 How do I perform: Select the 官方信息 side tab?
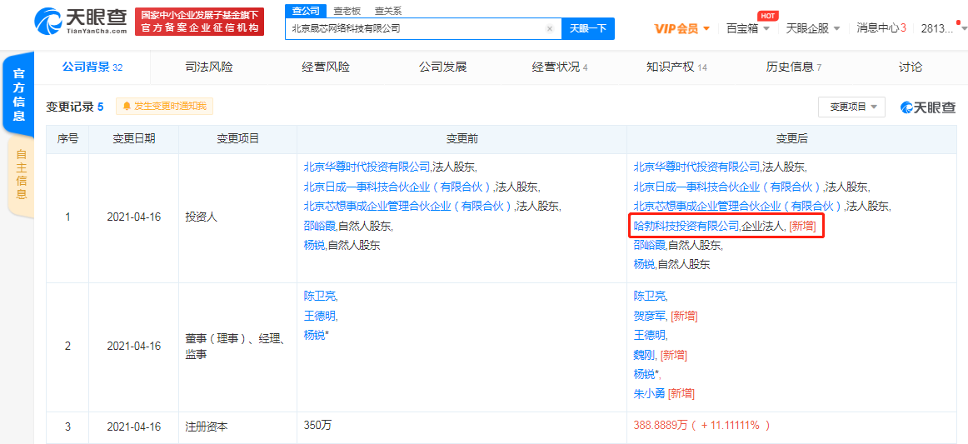(20, 94)
